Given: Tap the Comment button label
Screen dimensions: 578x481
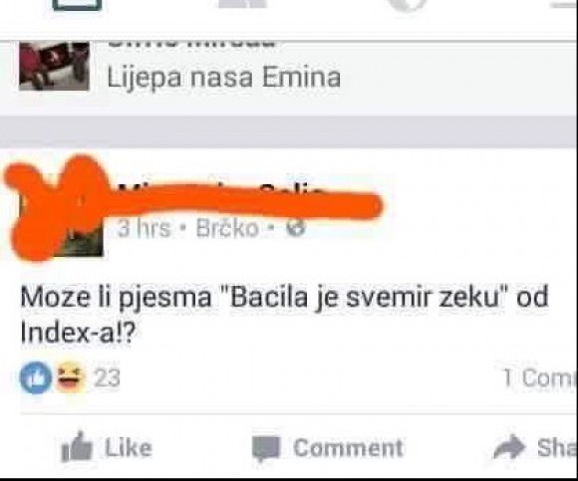Looking at the screenshot, I should pyautogui.click(x=348, y=448).
